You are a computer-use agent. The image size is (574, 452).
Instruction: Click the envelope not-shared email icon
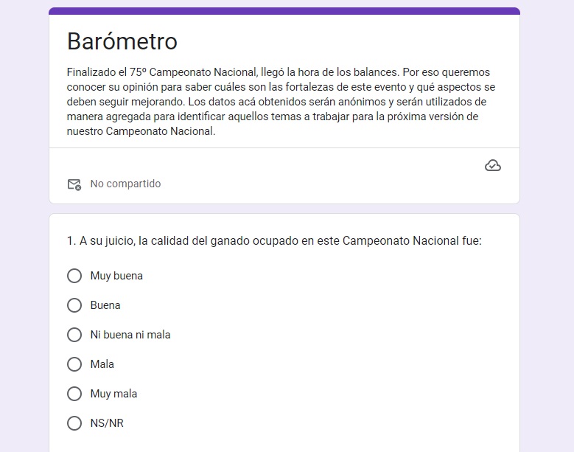[x=74, y=184]
